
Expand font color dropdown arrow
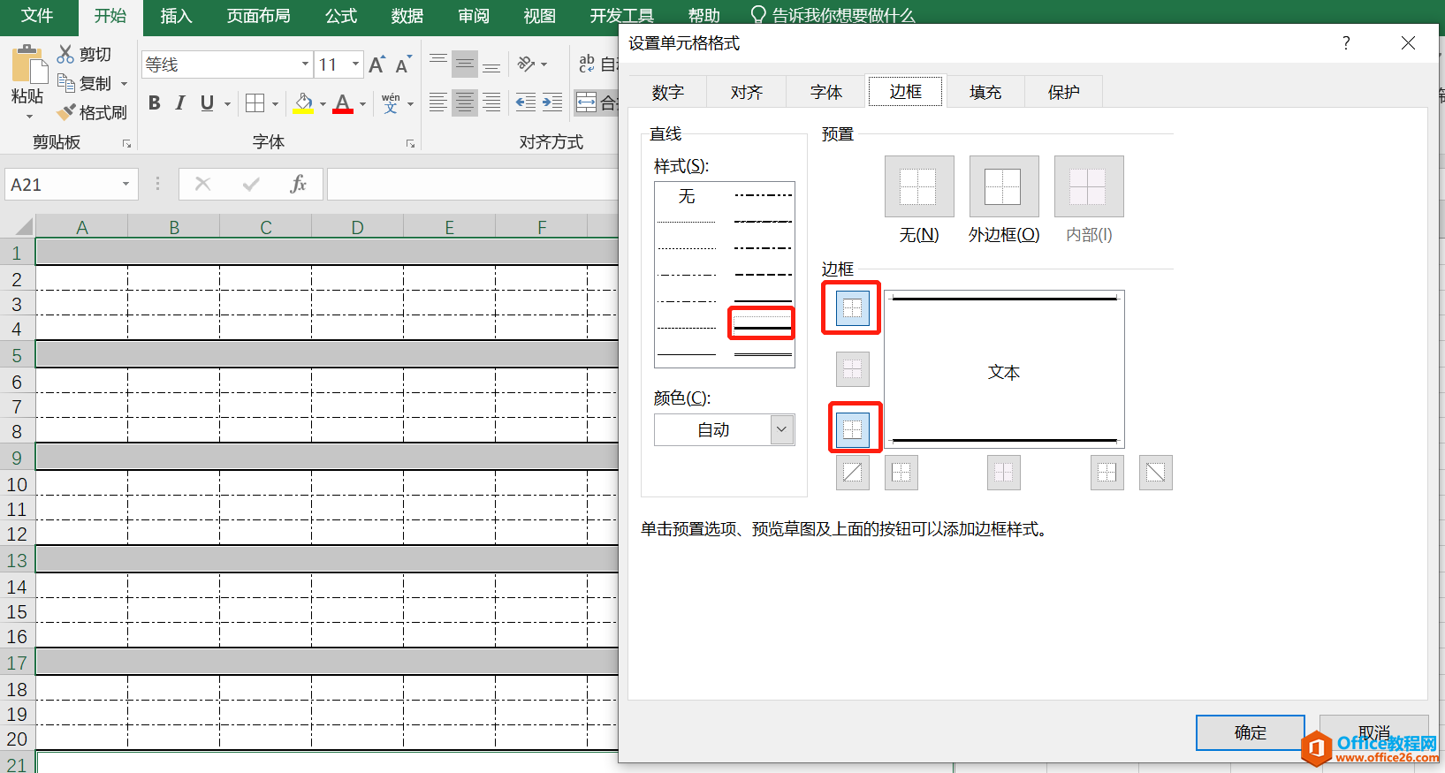[362, 104]
